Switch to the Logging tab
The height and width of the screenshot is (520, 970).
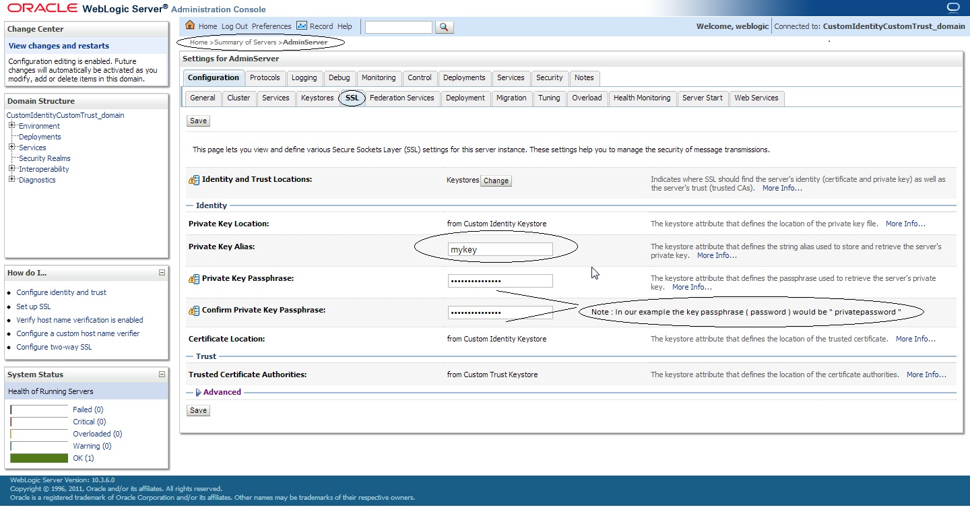(x=304, y=78)
